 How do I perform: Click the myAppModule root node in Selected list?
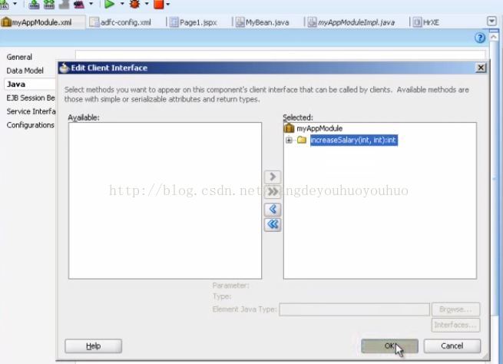[319, 128]
